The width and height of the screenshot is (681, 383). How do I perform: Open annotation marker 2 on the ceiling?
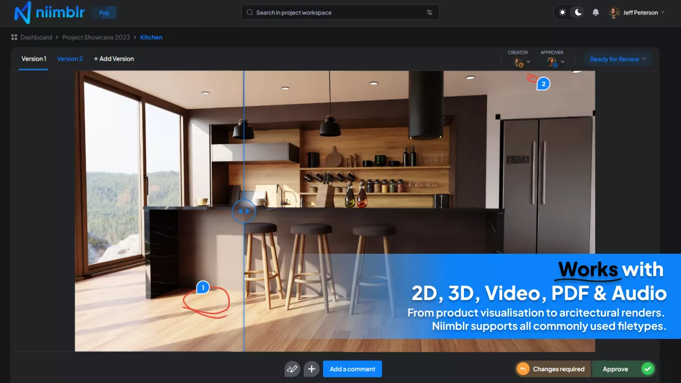(543, 84)
